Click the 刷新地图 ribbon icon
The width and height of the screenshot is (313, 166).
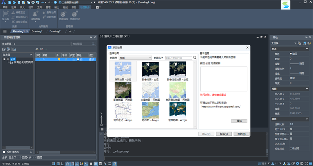(x=49, y=17)
